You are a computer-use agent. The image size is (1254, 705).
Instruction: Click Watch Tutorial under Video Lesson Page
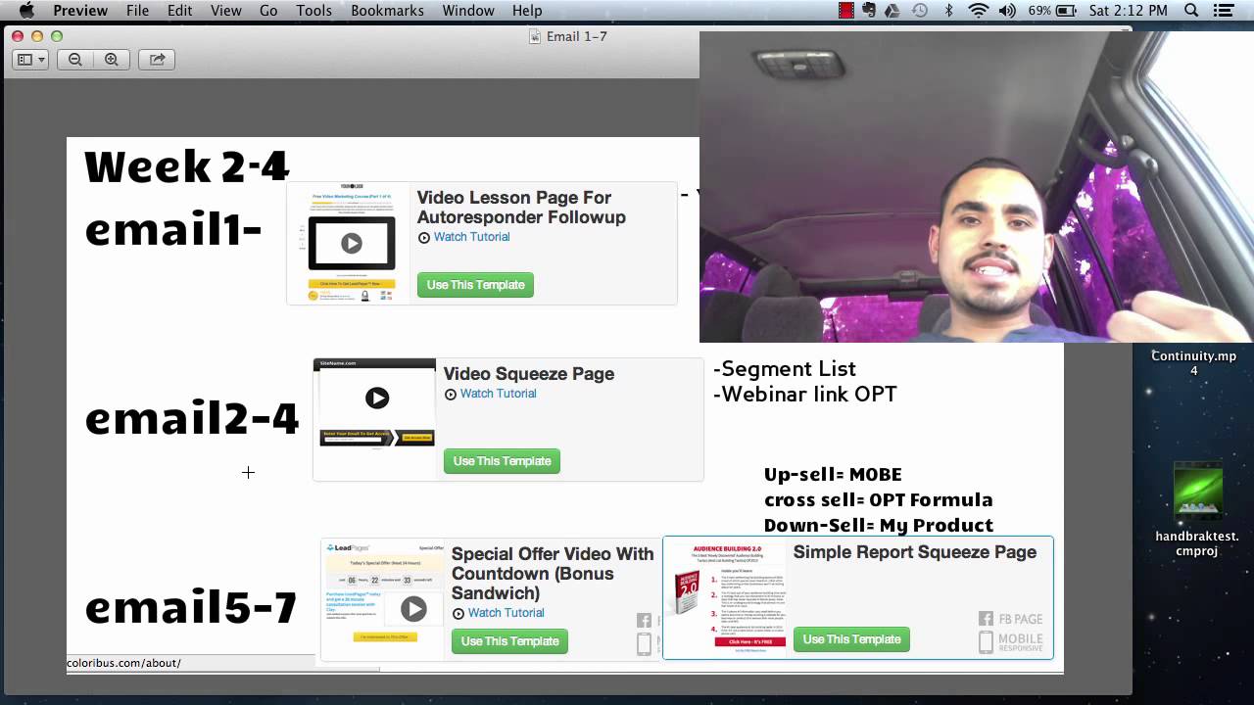[x=471, y=237]
